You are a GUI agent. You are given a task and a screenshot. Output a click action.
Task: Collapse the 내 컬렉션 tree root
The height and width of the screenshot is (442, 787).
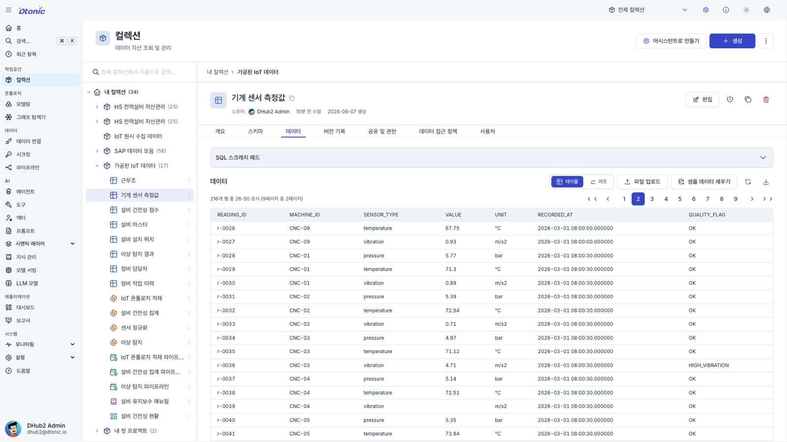point(89,92)
